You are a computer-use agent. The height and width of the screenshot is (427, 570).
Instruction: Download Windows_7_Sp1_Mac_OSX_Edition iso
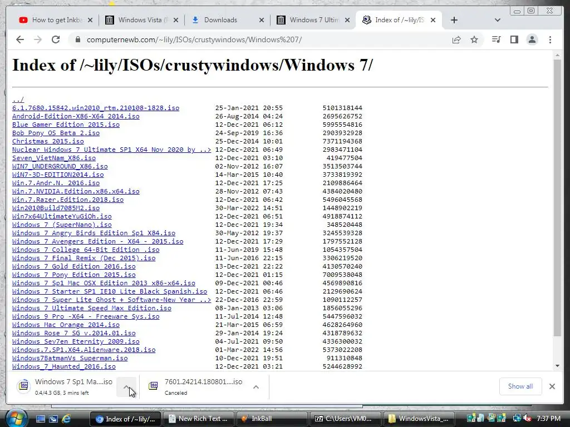tap(104, 283)
